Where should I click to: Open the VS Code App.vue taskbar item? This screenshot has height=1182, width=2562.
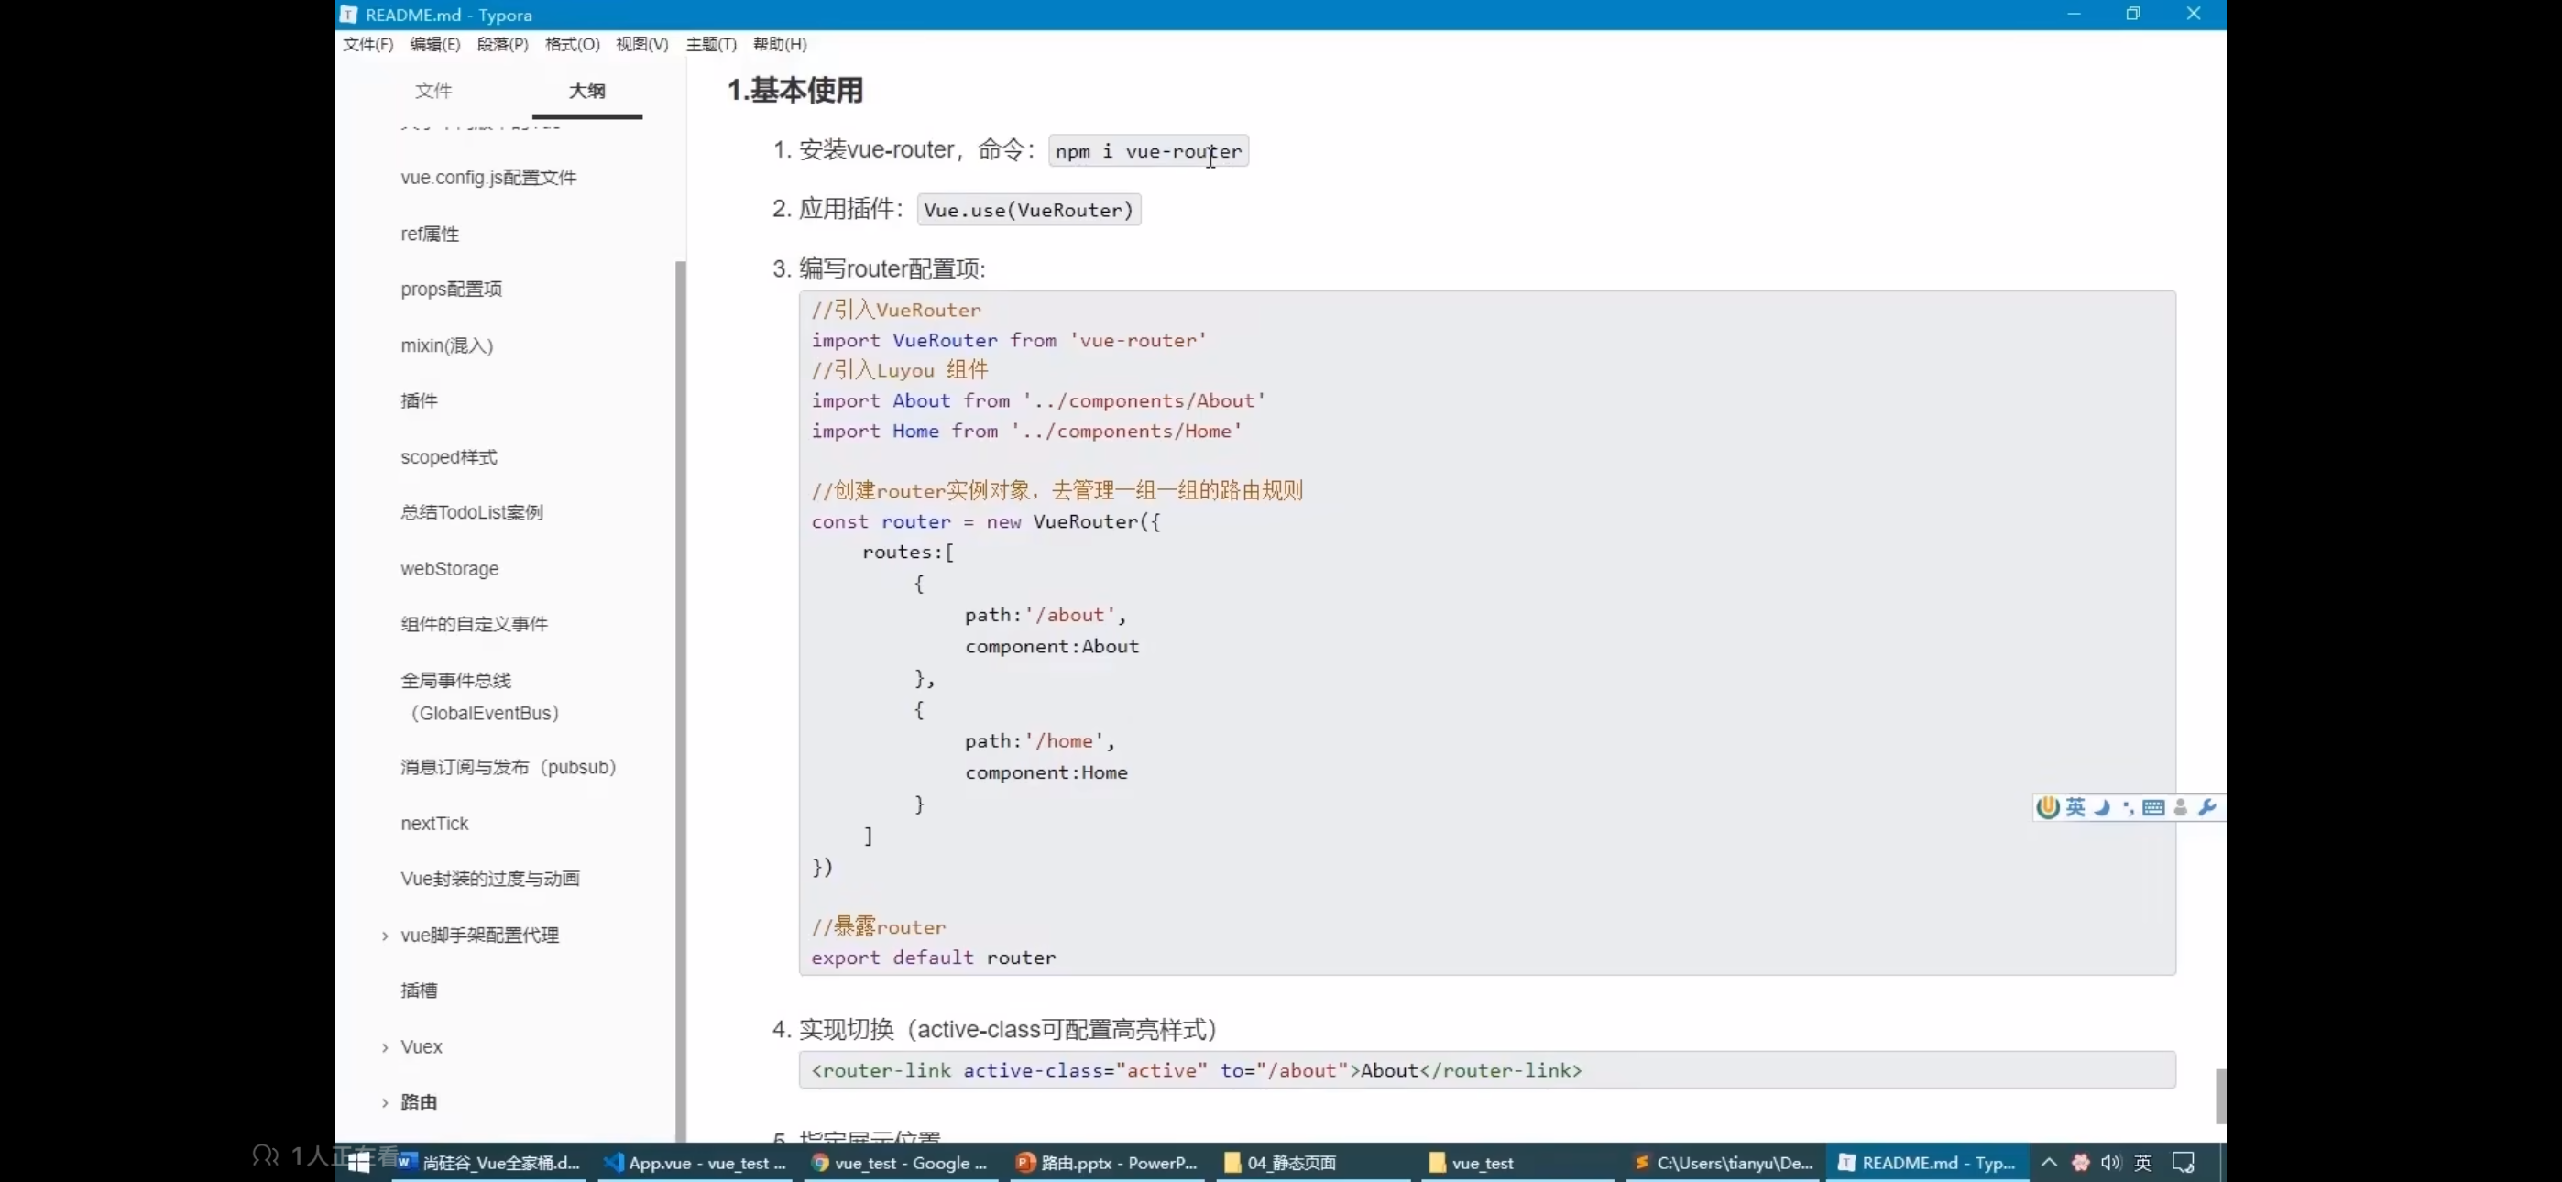pos(695,1162)
